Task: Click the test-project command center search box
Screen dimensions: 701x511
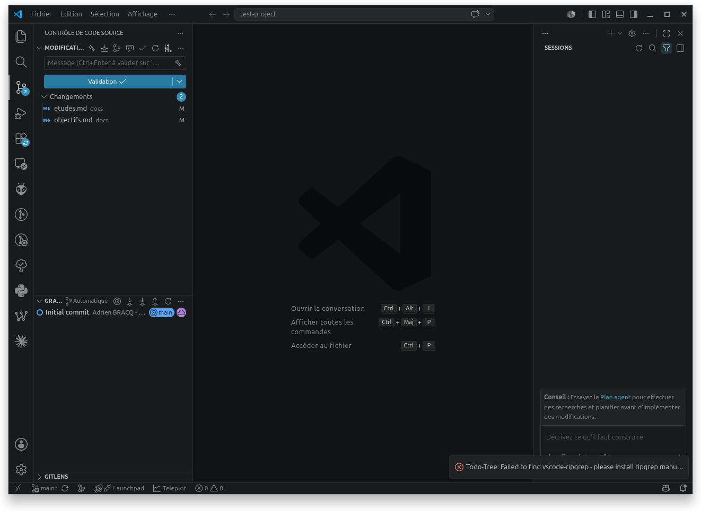Action: pos(351,14)
